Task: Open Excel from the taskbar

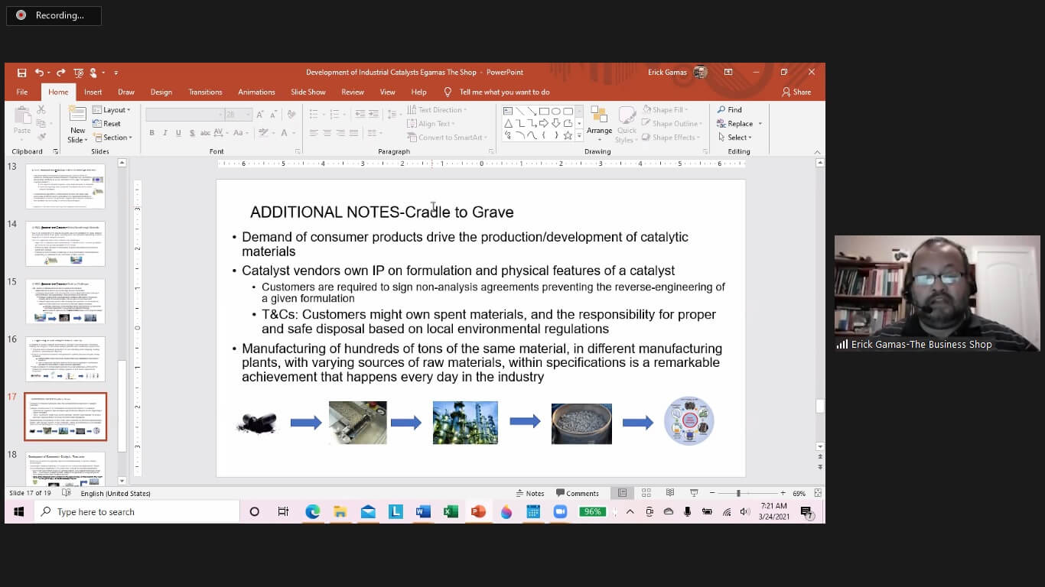Action: tap(451, 511)
